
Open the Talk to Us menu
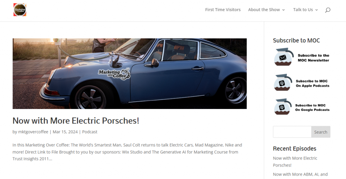pyautogui.click(x=303, y=10)
